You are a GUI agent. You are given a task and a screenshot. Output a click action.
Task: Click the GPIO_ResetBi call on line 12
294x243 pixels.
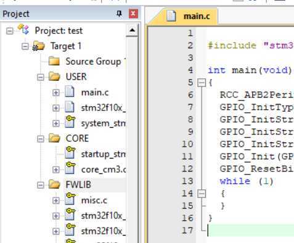tap(257, 169)
